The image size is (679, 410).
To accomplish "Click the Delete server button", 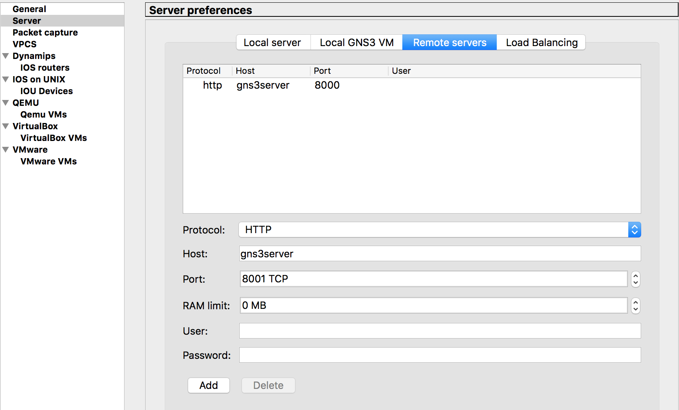I will click(x=268, y=385).
